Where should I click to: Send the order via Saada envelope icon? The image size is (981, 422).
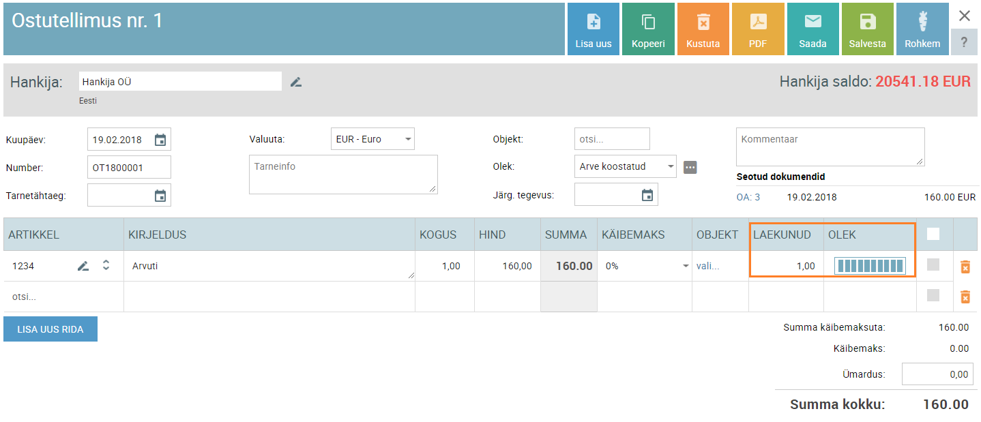pos(812,22)
